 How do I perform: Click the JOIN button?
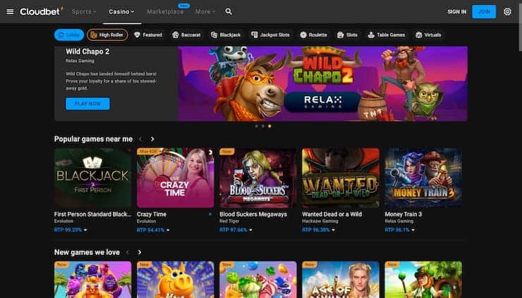click(484, 12)
